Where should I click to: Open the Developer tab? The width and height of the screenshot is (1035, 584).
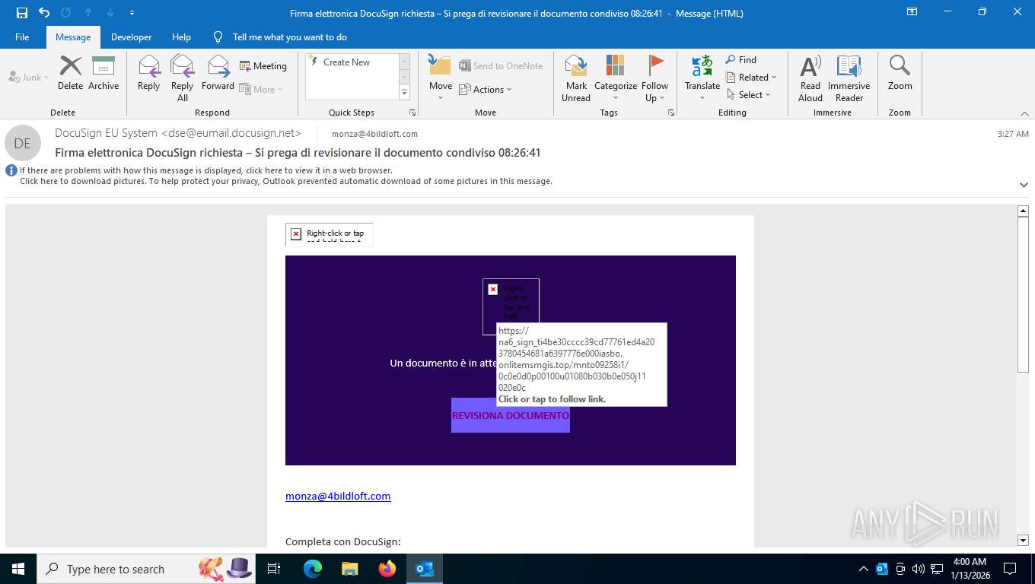[131, 37]
